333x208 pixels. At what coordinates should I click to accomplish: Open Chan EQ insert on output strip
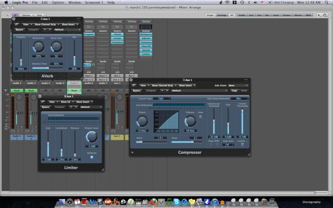click(x=146, y=46)
